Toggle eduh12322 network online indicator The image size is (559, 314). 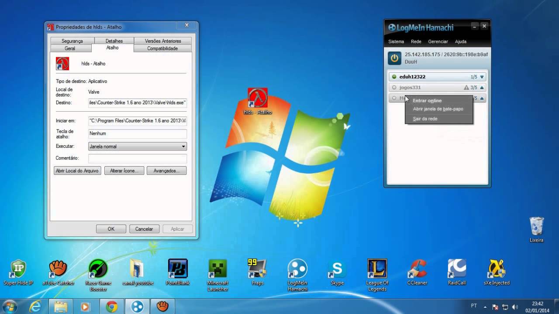click(x=394, y=77)
